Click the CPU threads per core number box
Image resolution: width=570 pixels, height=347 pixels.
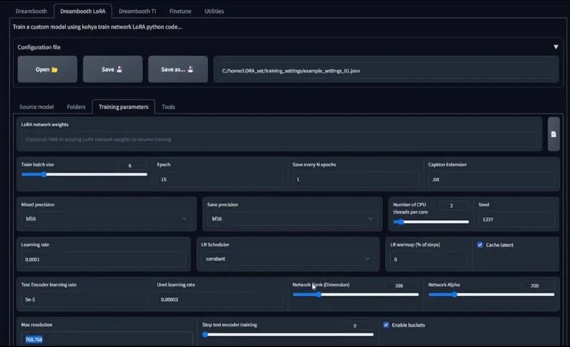453,205
